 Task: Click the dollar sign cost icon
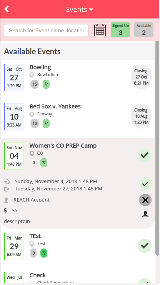pyautogui.click(x=5, y=210)
